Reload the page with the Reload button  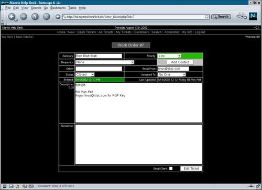[35, 17]
